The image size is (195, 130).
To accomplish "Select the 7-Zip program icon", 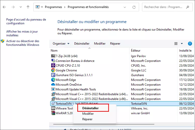I will point(53,56).
